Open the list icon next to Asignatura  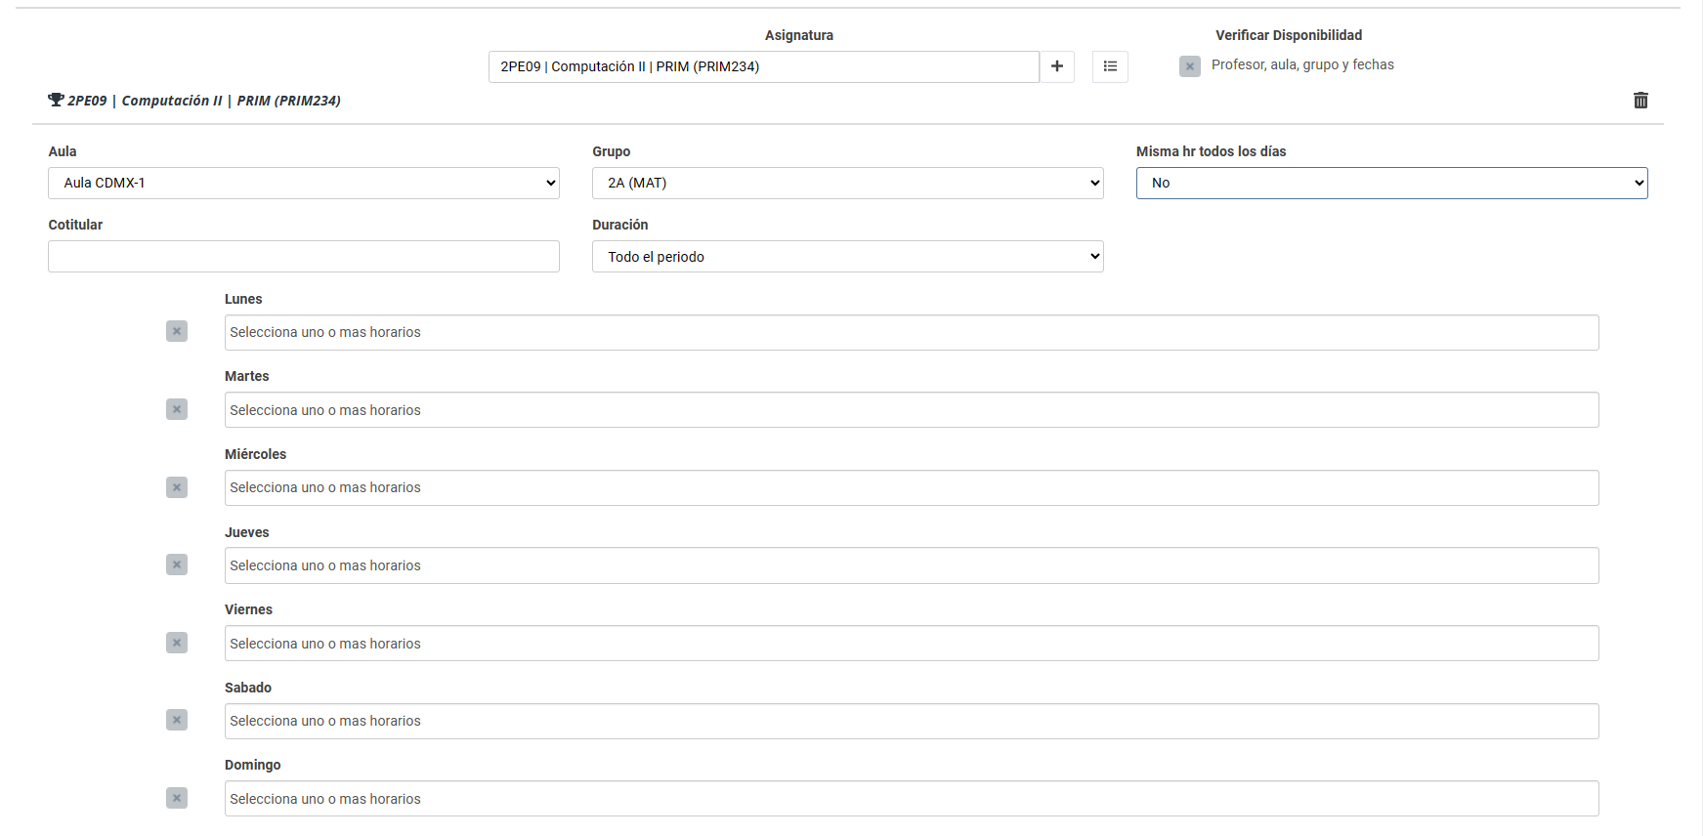click(x=1110, y=66)
